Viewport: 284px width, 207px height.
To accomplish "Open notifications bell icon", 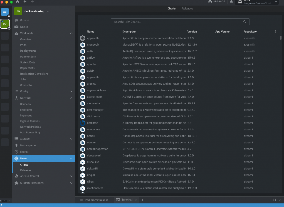I will tap(231, 2).
